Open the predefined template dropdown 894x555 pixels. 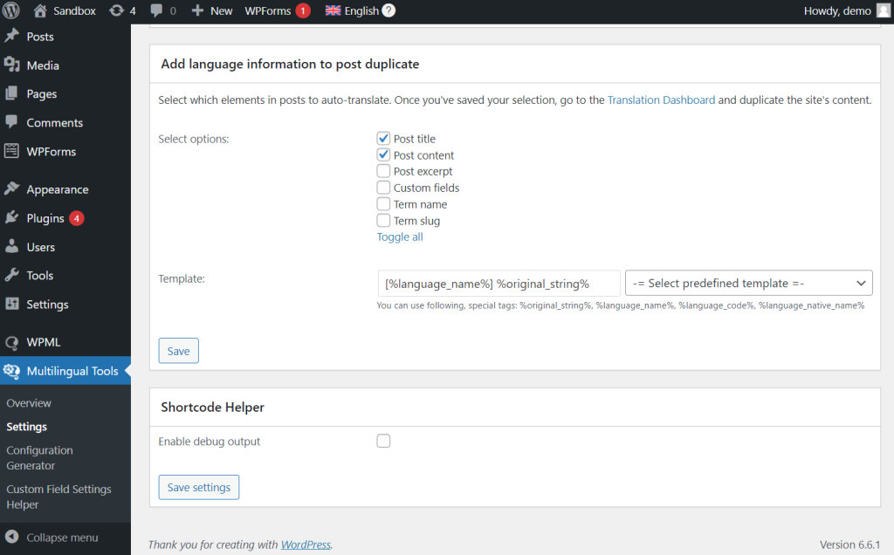pos(748,283)
